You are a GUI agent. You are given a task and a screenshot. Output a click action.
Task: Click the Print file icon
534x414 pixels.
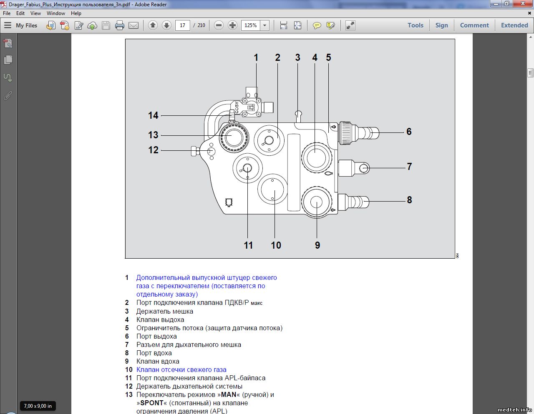tap(120, 25)
